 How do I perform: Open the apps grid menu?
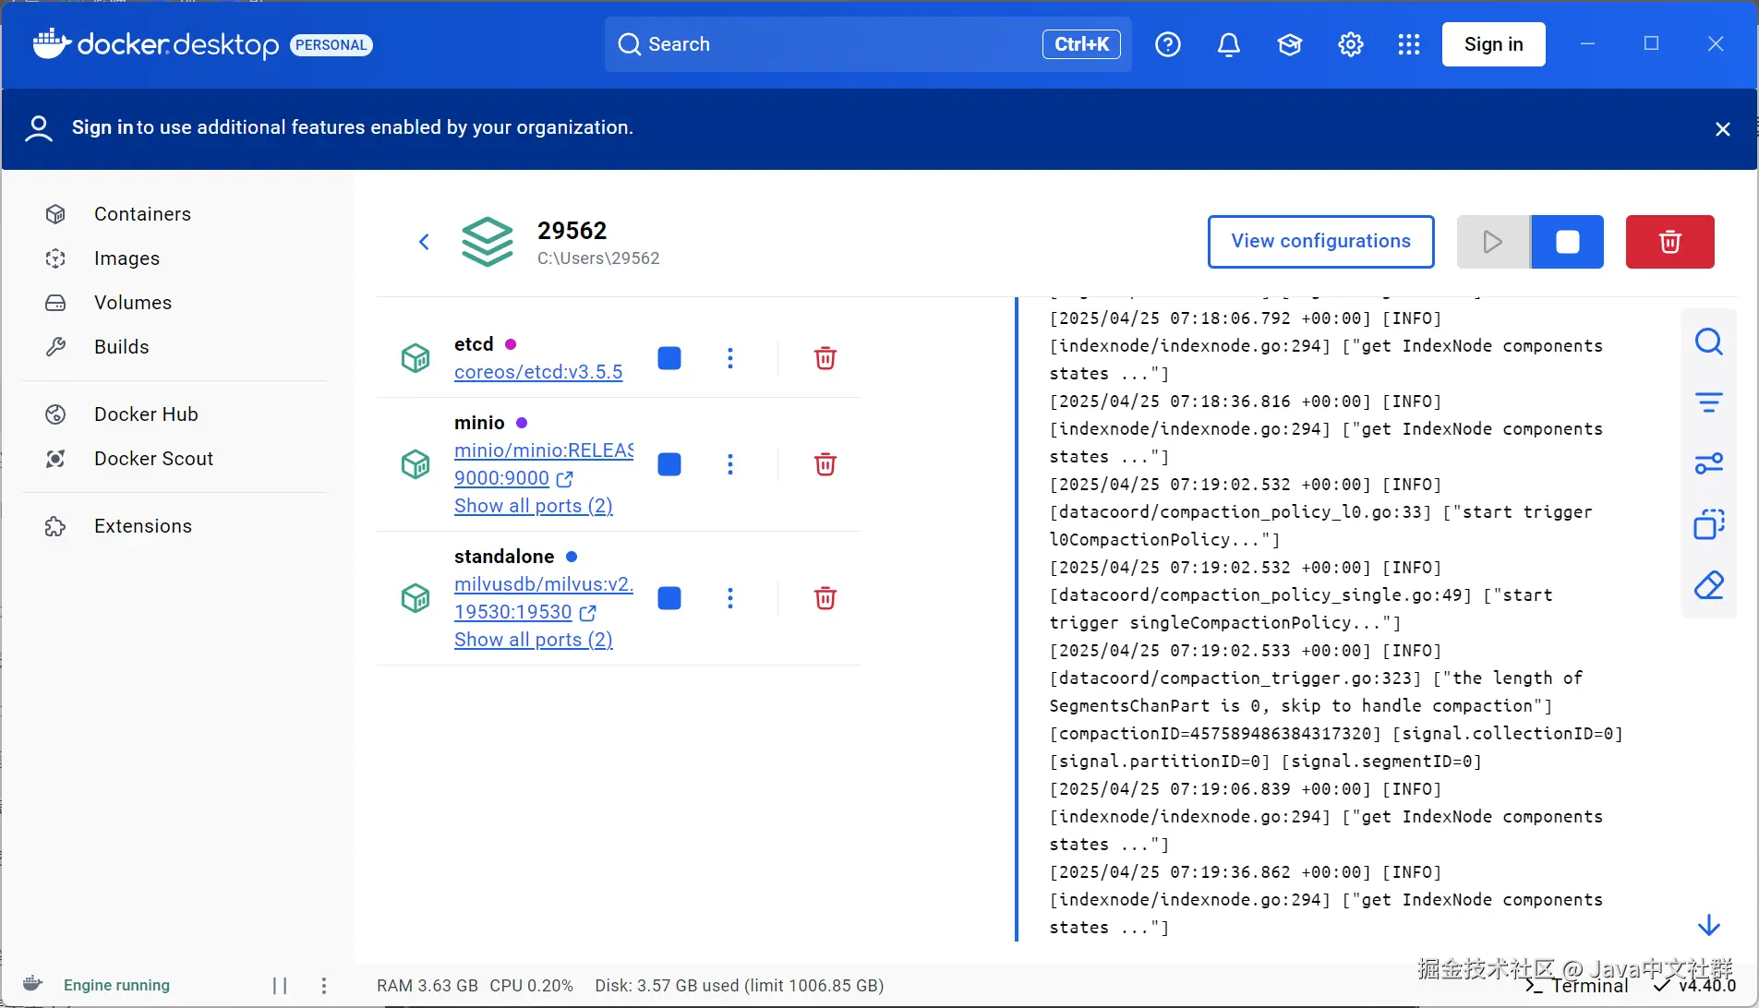(x=1409, y=44)
